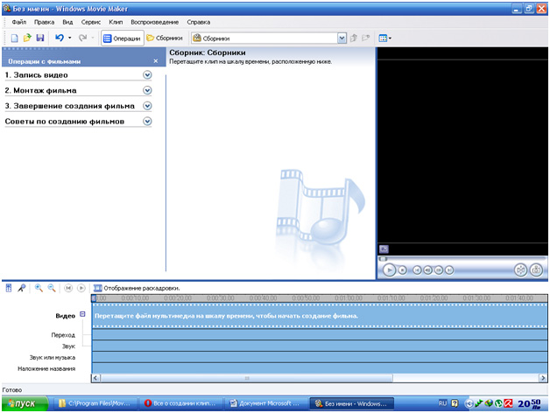Save the project with the floppy disk icon
This screenshot has width=550, height=413.
[40, 38]
